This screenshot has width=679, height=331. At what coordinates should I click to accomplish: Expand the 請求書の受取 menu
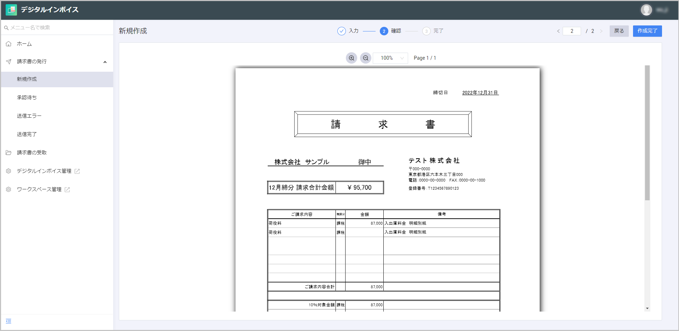pos(32,153)
